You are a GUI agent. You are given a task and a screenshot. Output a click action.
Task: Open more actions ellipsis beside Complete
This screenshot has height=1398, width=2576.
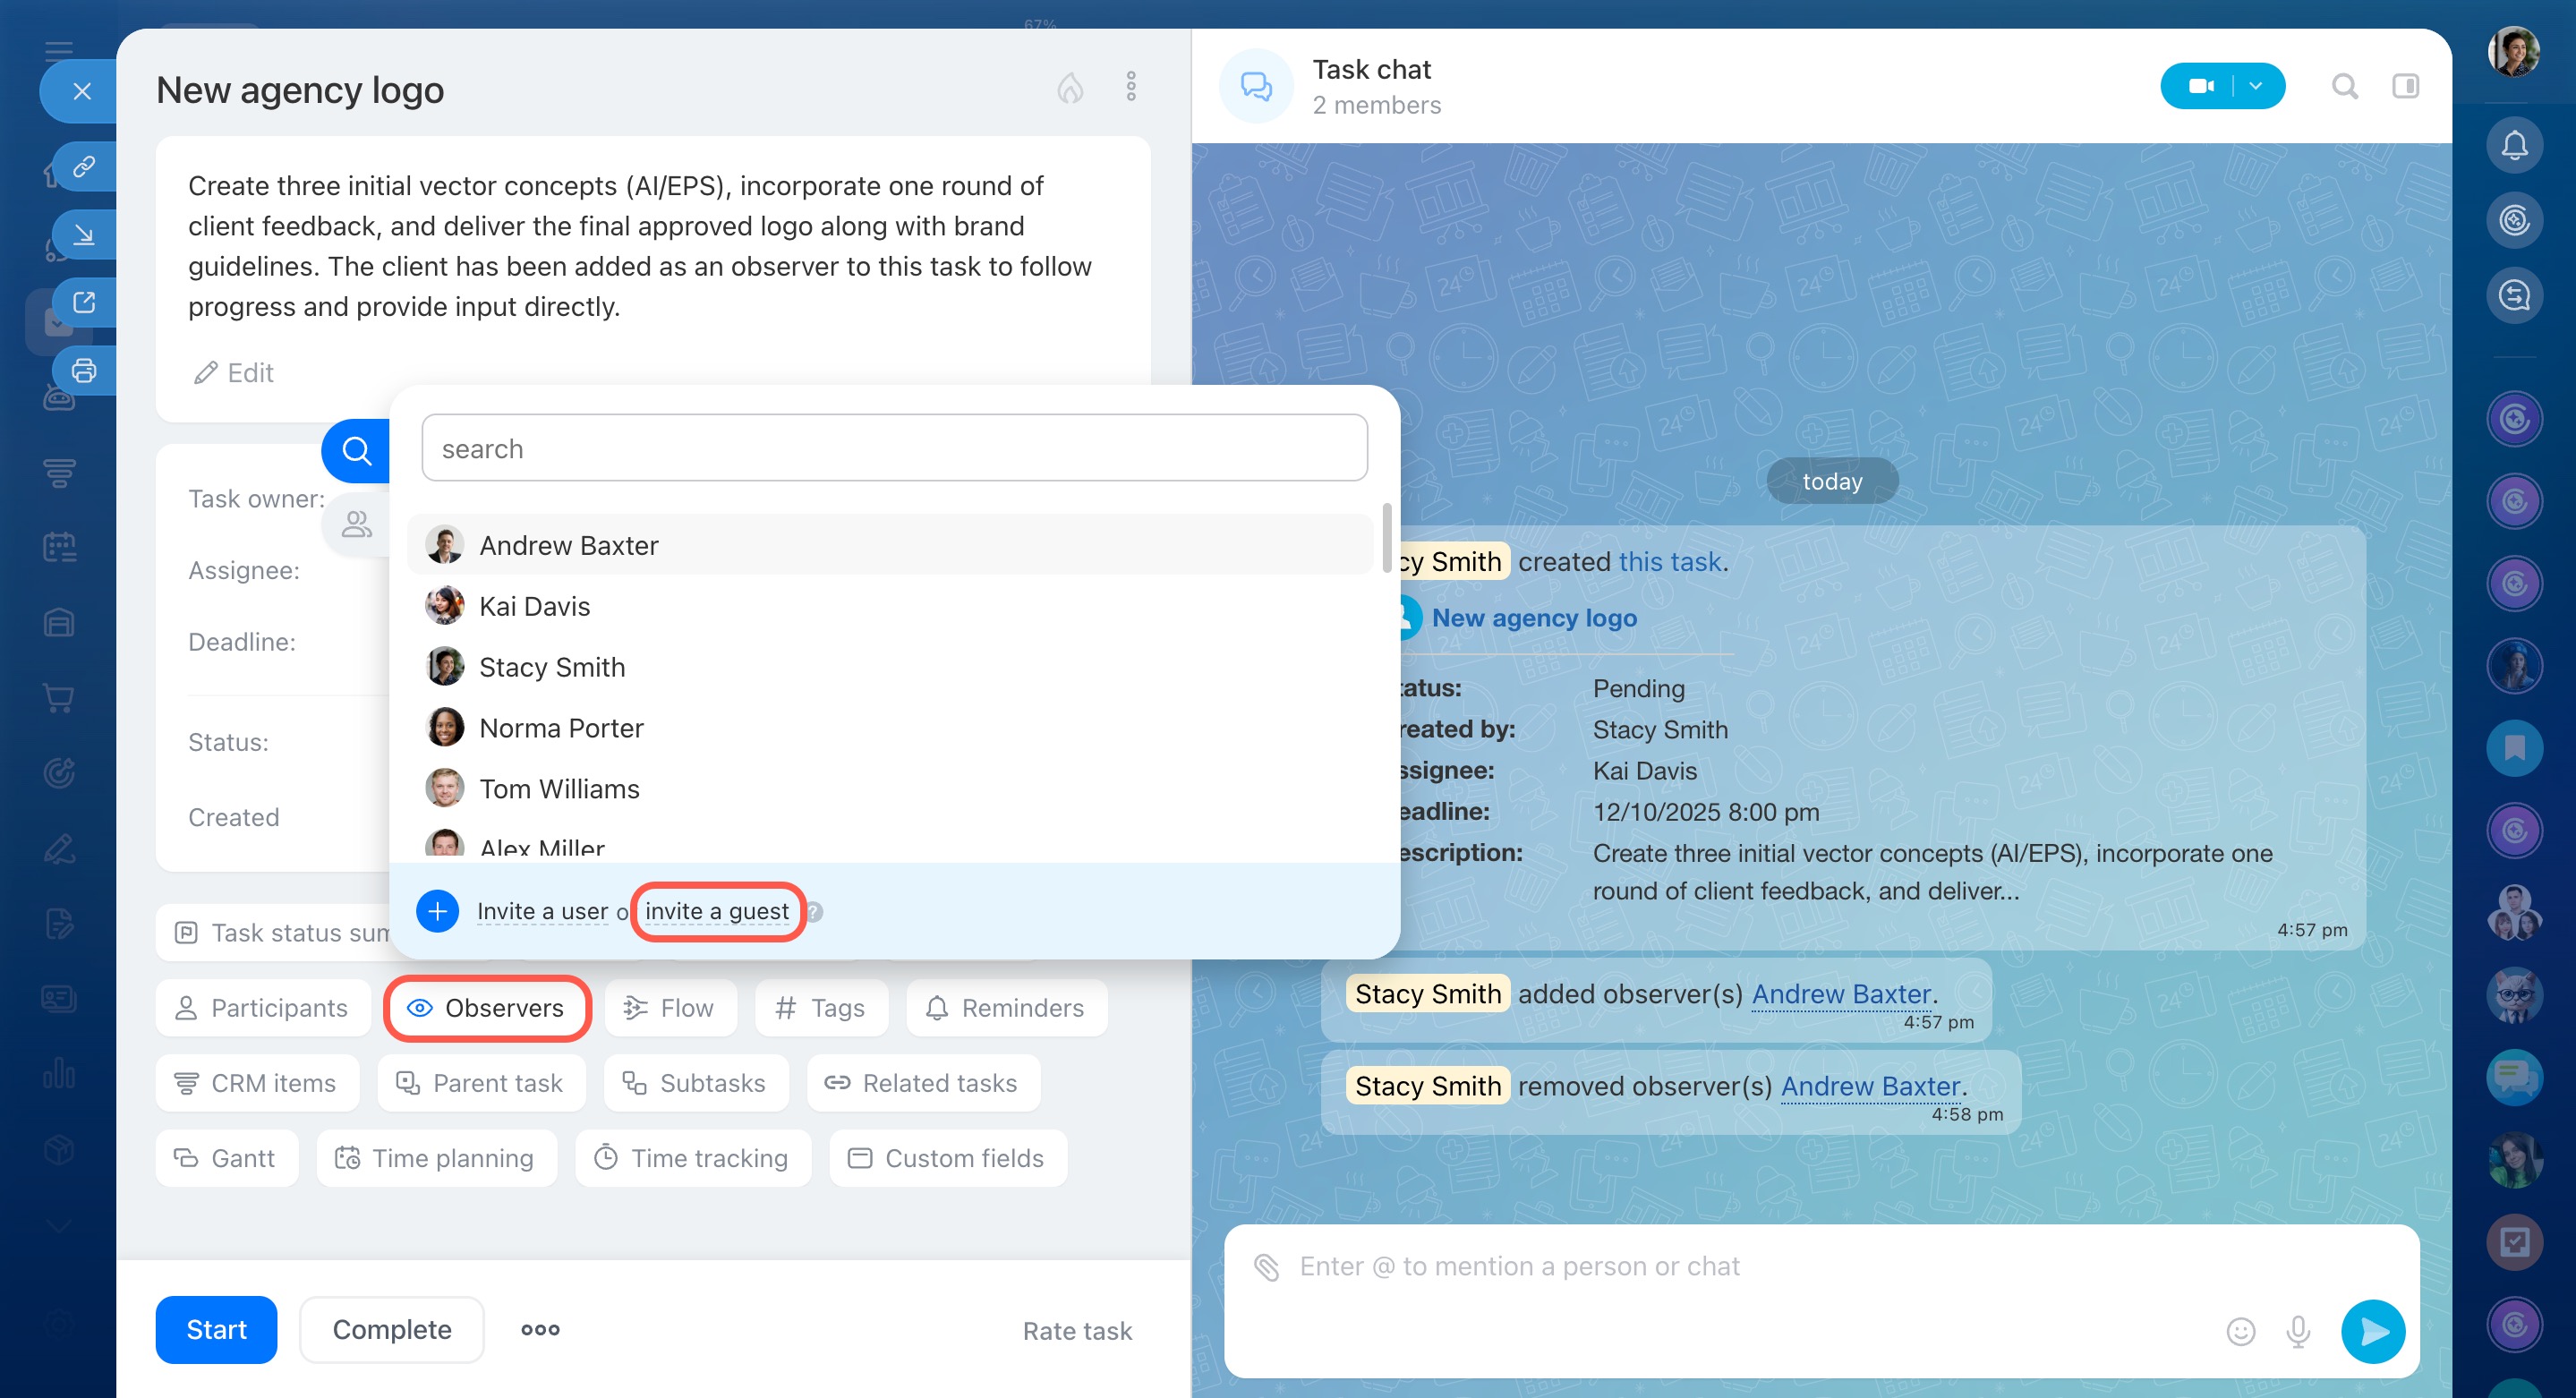tap(540, 1329)
